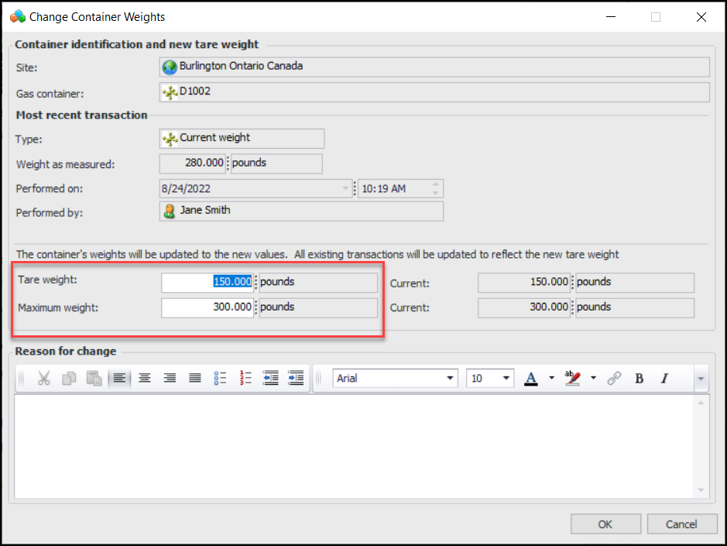Click the Paste clipboard icon
Screen dimensions: 727x546
pyautogui.click(x=94, y=378)
